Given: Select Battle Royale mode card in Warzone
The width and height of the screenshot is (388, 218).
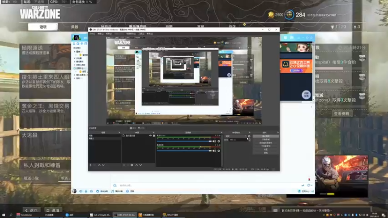Looking at the screenshot, I should tap(45, 144).
